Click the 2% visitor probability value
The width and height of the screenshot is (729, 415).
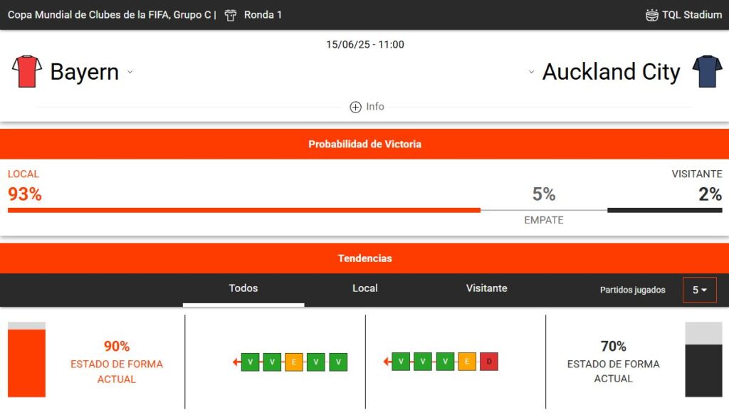(x=710, y=194)
